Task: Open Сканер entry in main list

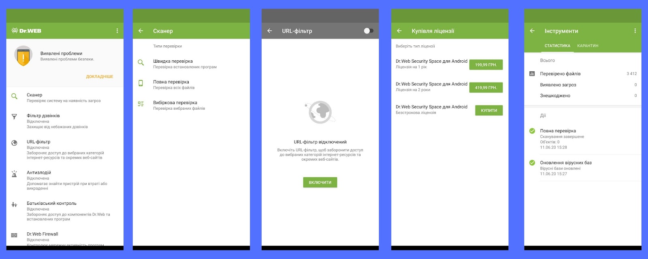Action: [x=65, y=98]
